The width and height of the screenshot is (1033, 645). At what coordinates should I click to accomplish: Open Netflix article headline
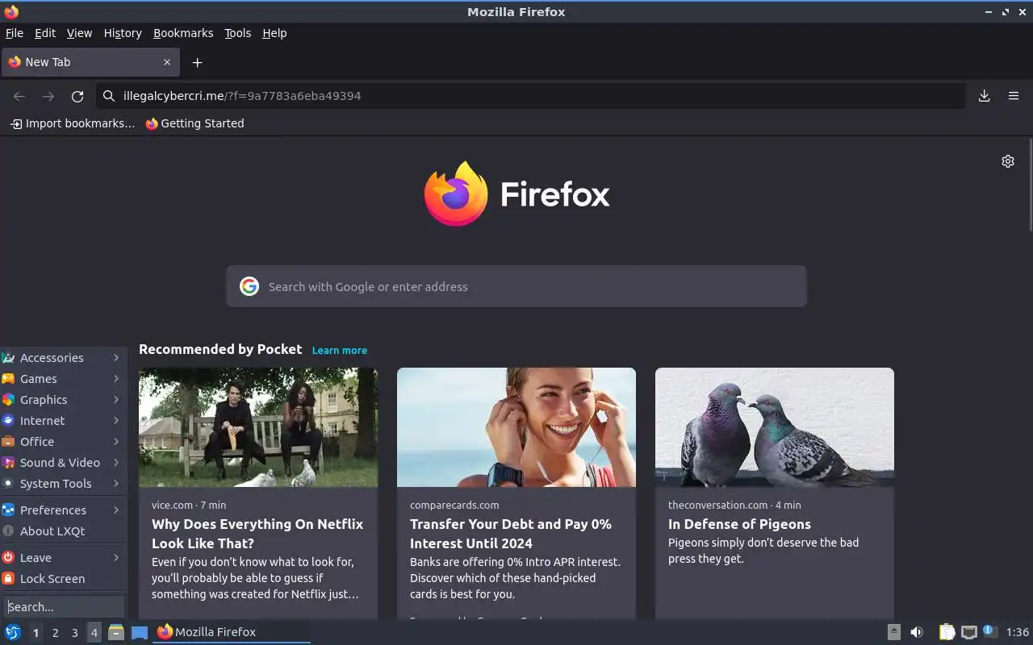(257, 534)
